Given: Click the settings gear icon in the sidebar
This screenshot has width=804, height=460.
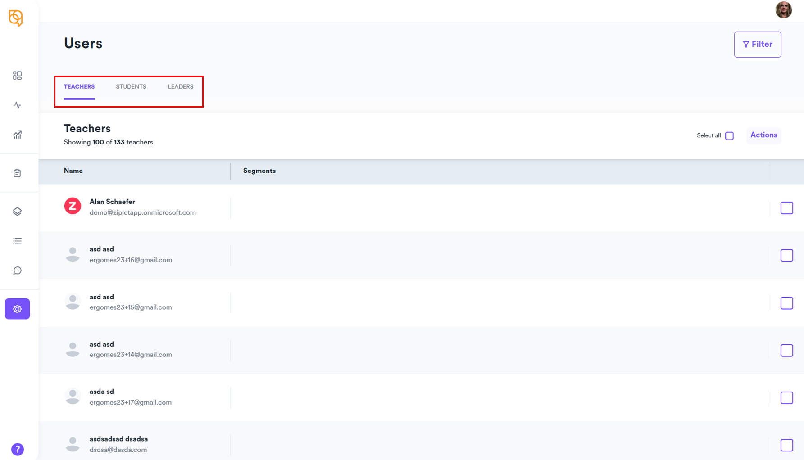Looking at the screenshot, I should 17,309.
